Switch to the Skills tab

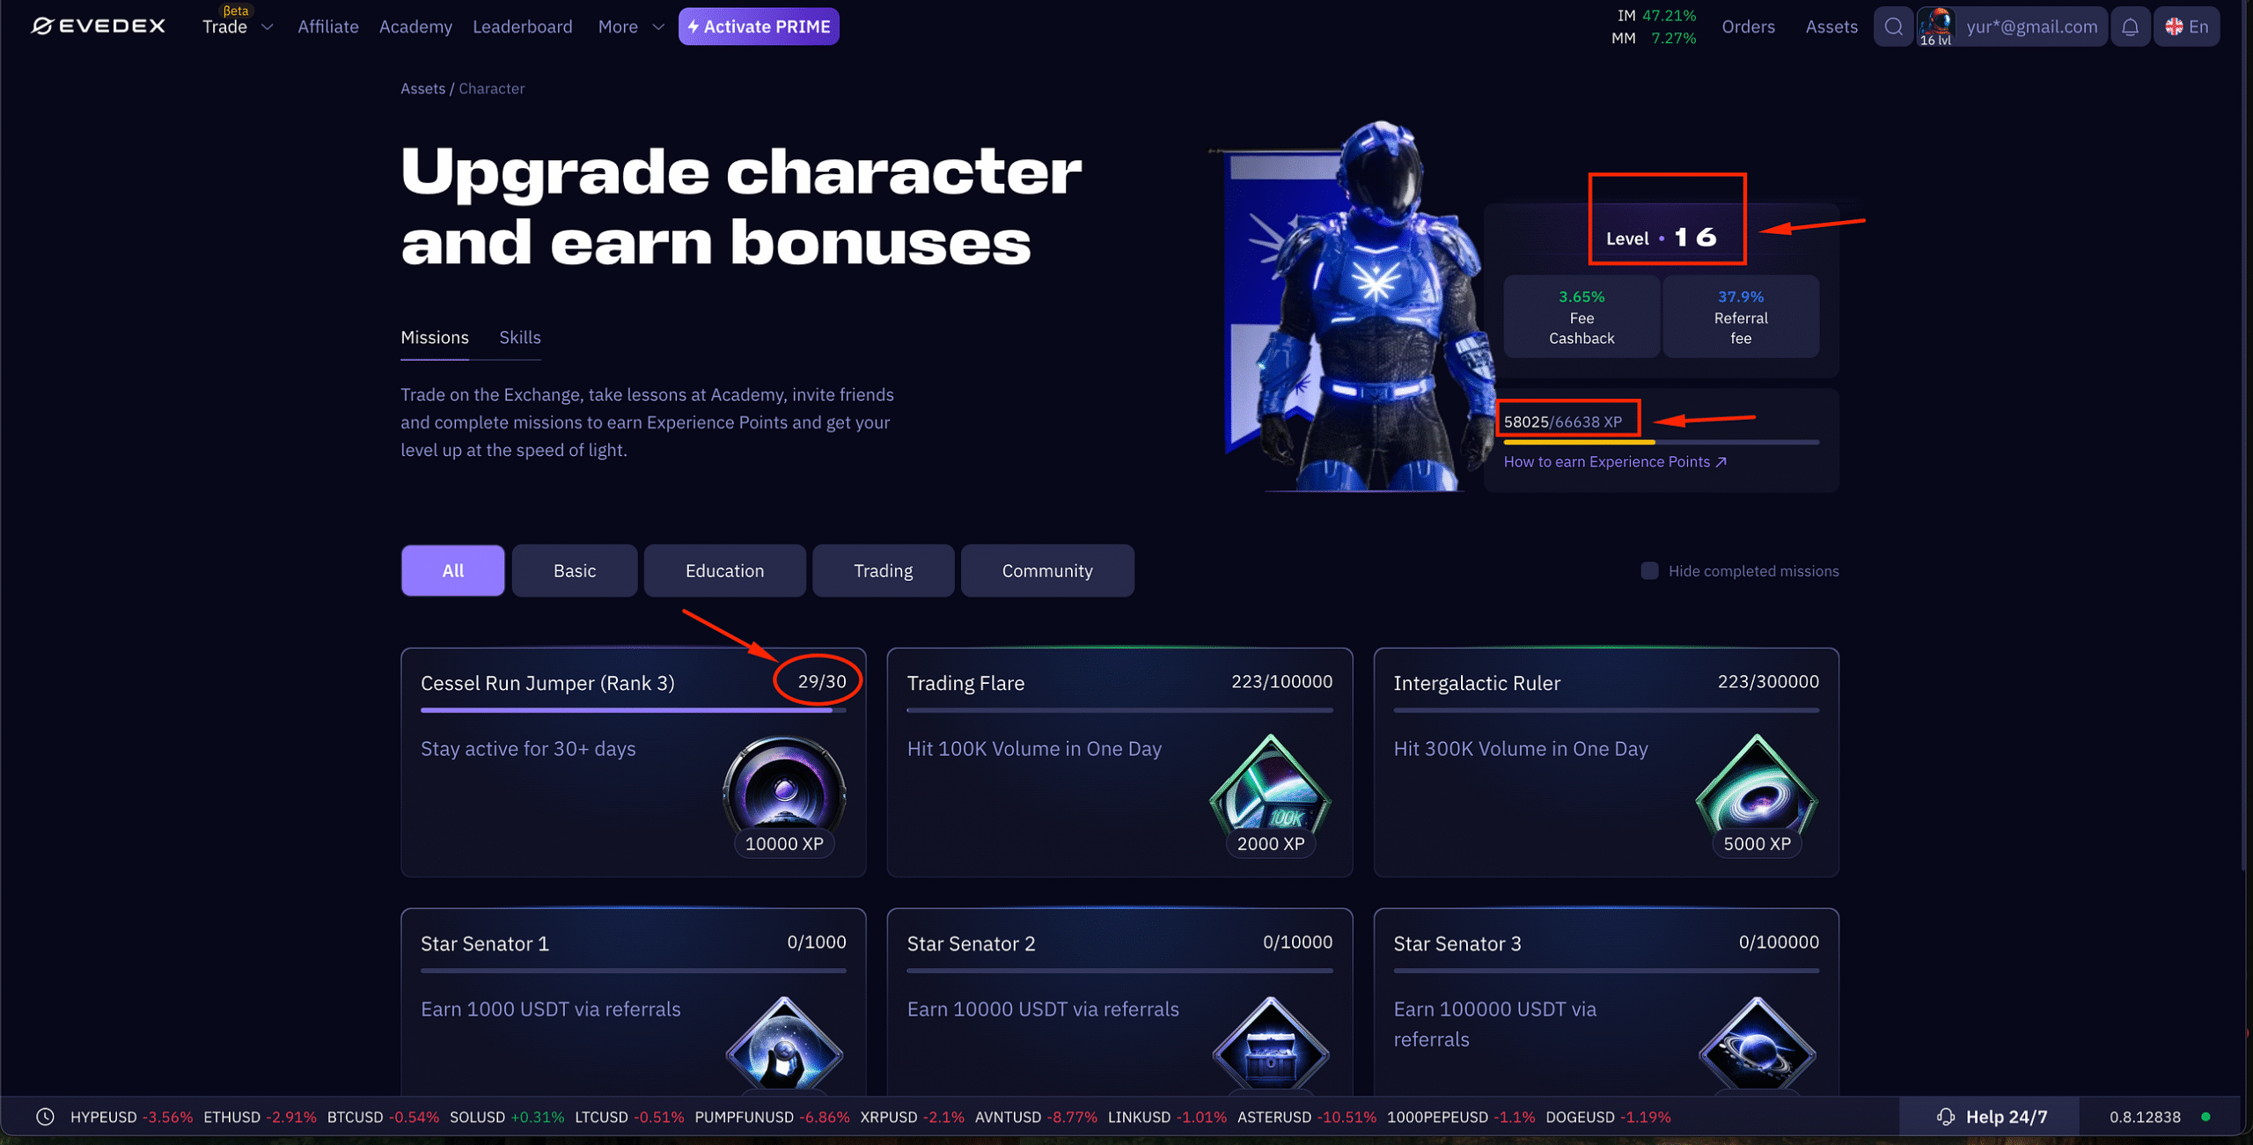coord(519,337)
